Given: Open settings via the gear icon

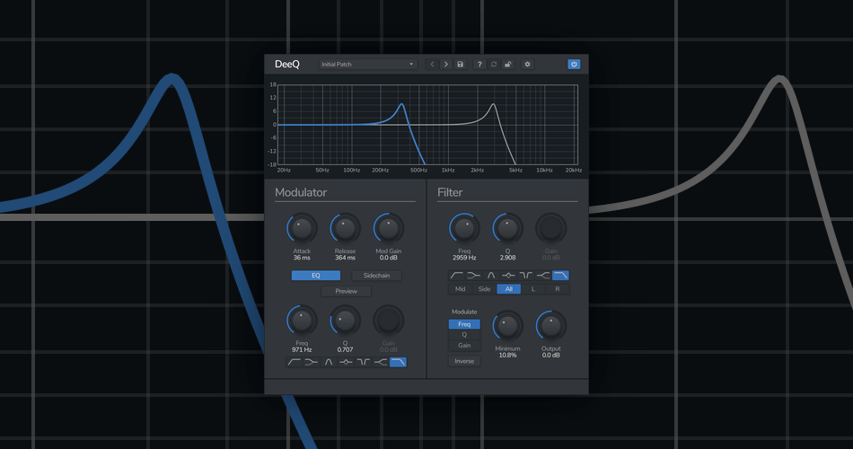Looking at the screenshot, I should coord(527,65).
